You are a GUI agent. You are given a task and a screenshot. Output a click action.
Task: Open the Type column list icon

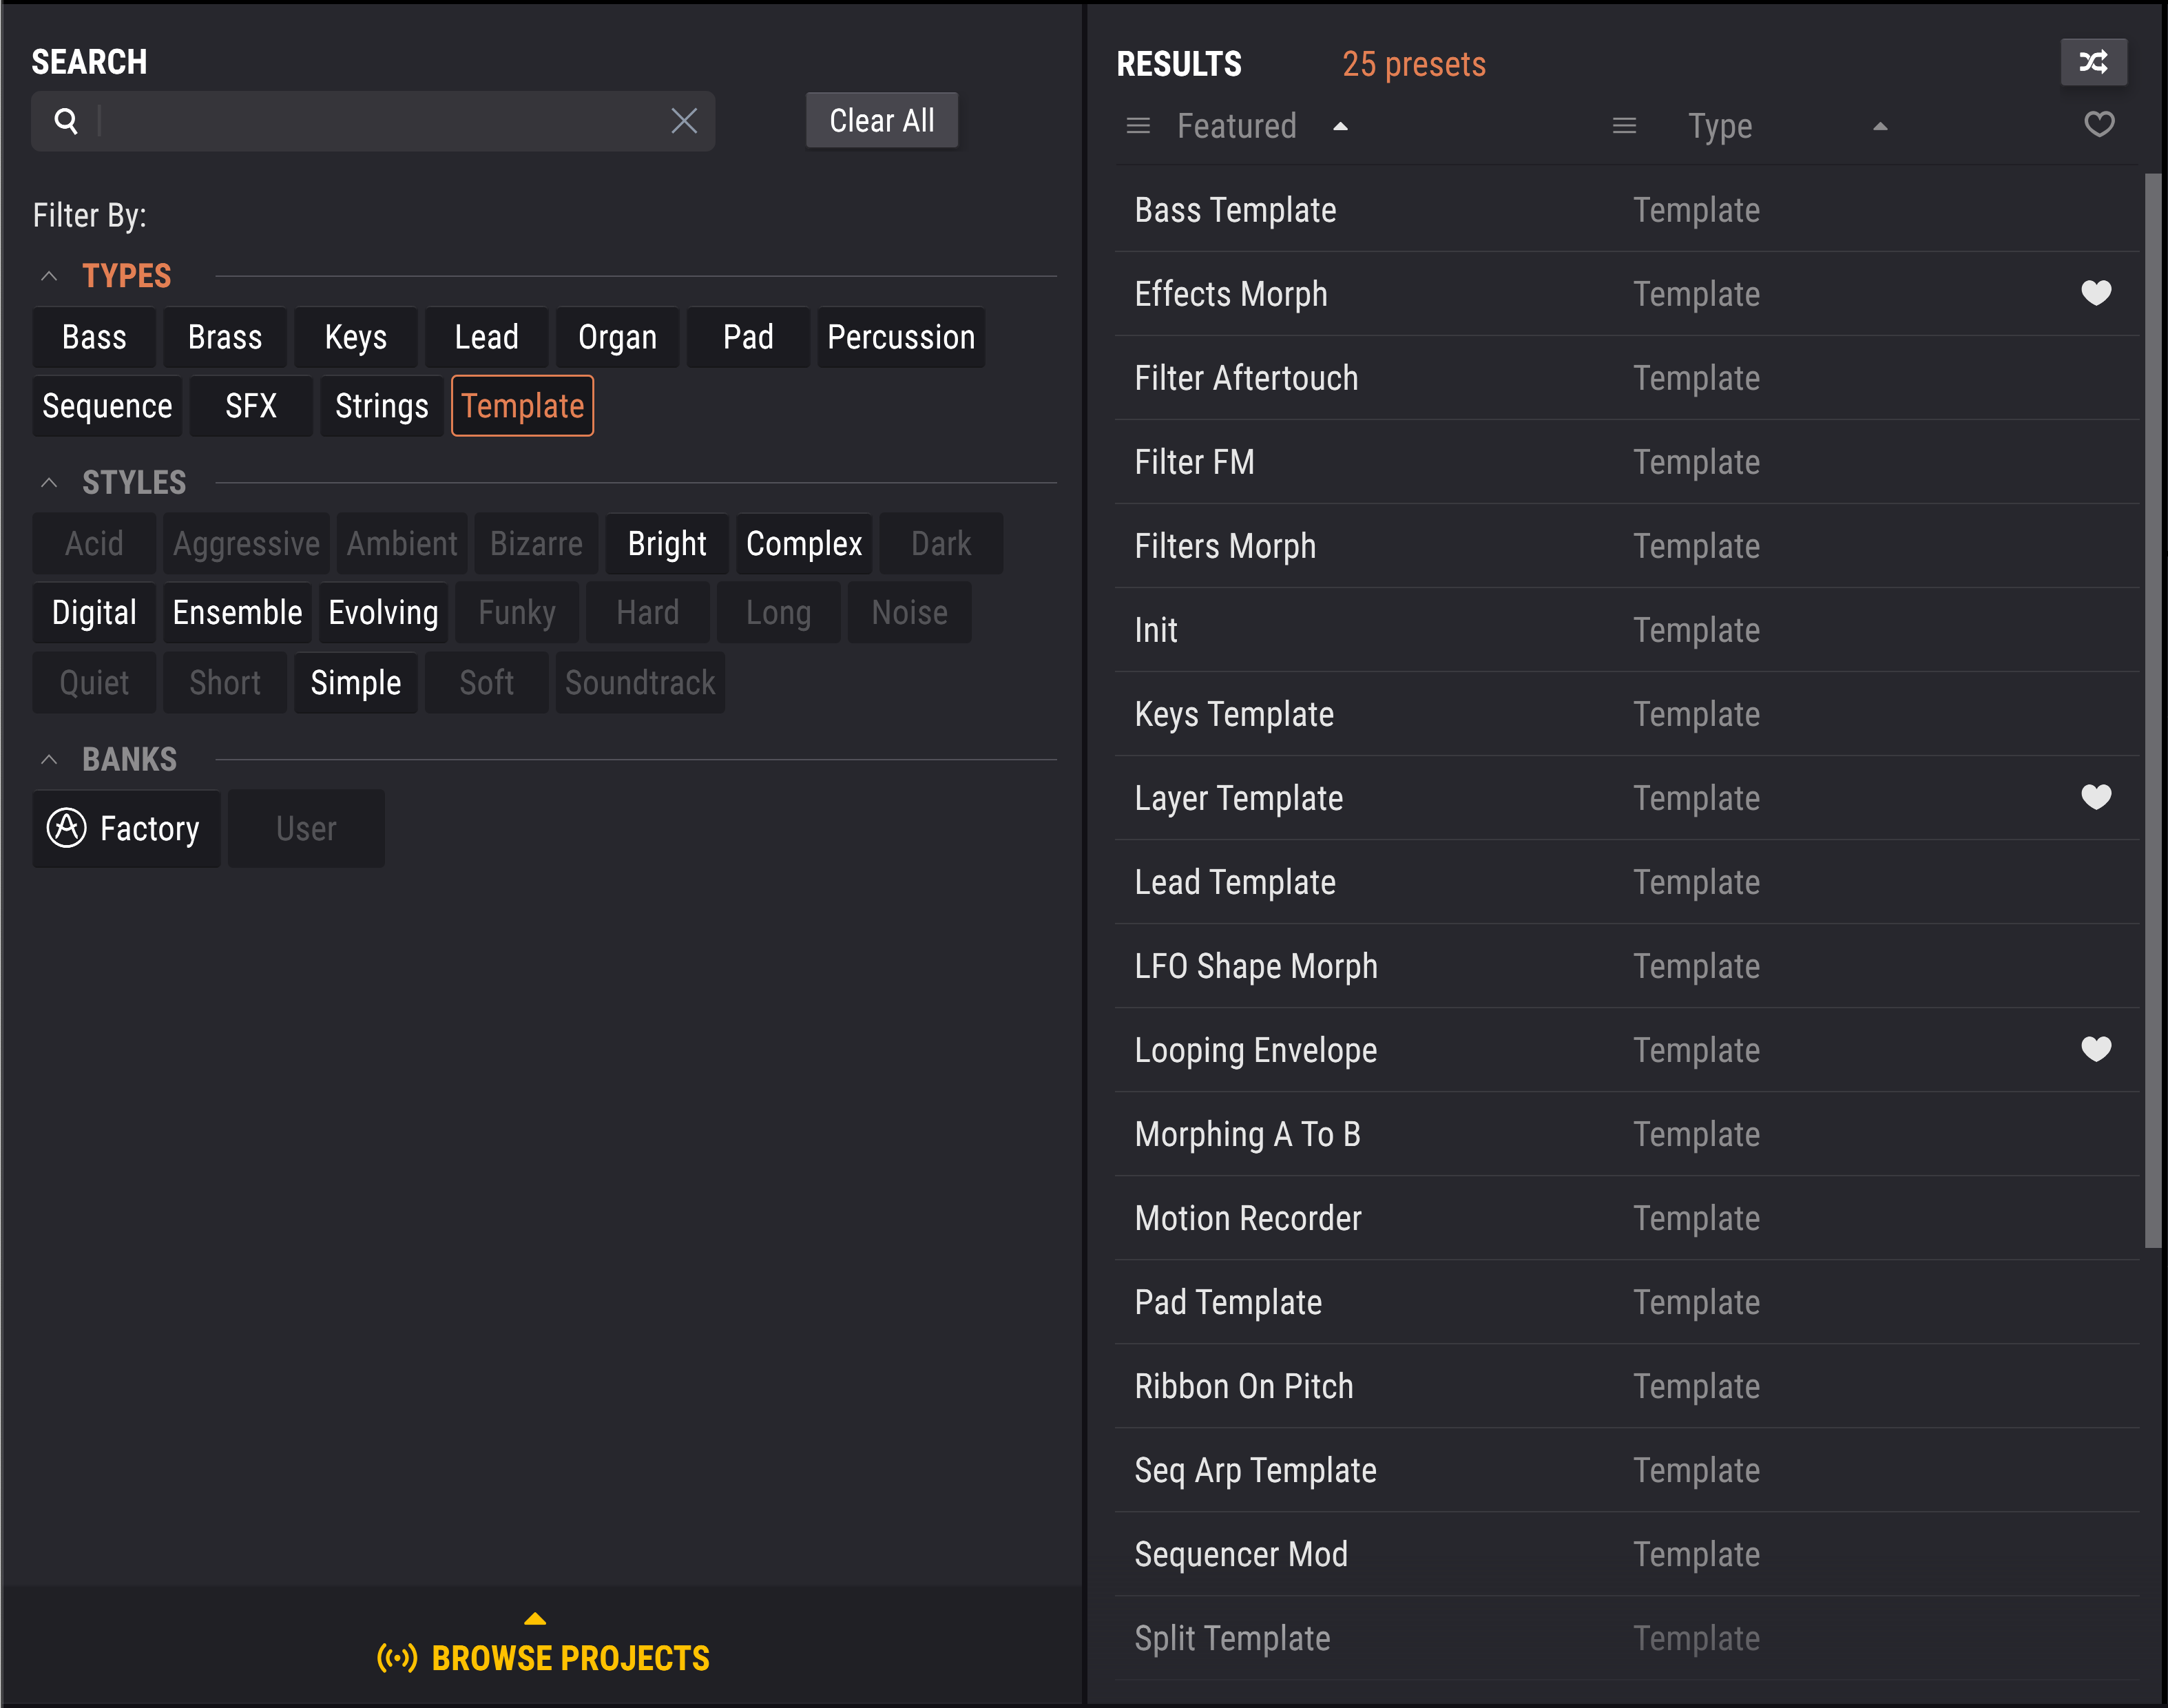click(x=1625, y=126)
